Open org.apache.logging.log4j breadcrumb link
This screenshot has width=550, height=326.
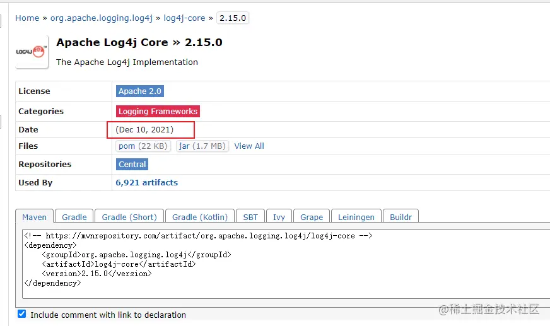102,18
